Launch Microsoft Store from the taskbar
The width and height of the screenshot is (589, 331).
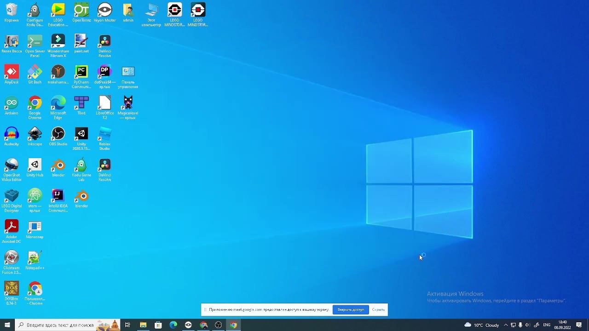158,325
